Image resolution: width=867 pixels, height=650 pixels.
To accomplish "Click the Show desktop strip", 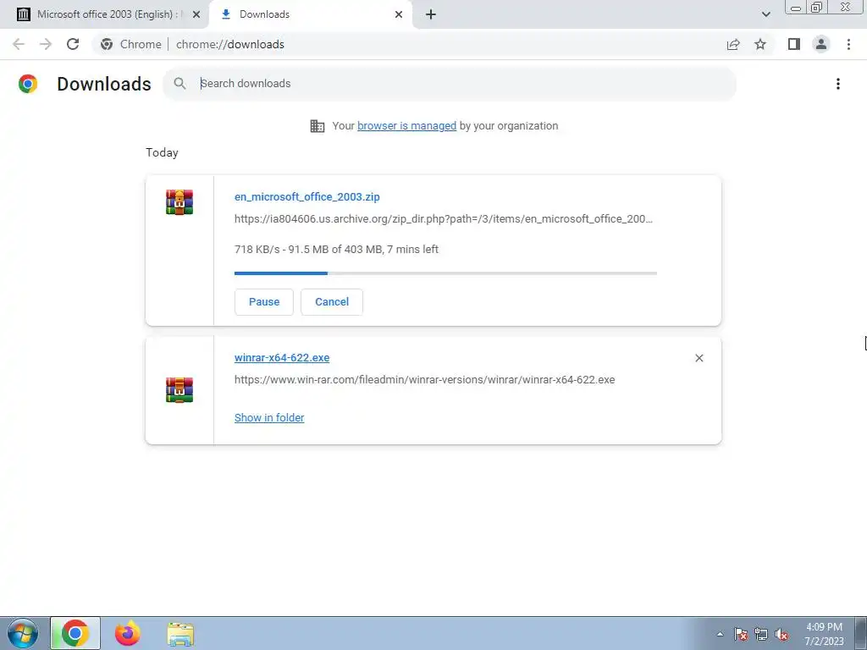I will click(860, 633).
